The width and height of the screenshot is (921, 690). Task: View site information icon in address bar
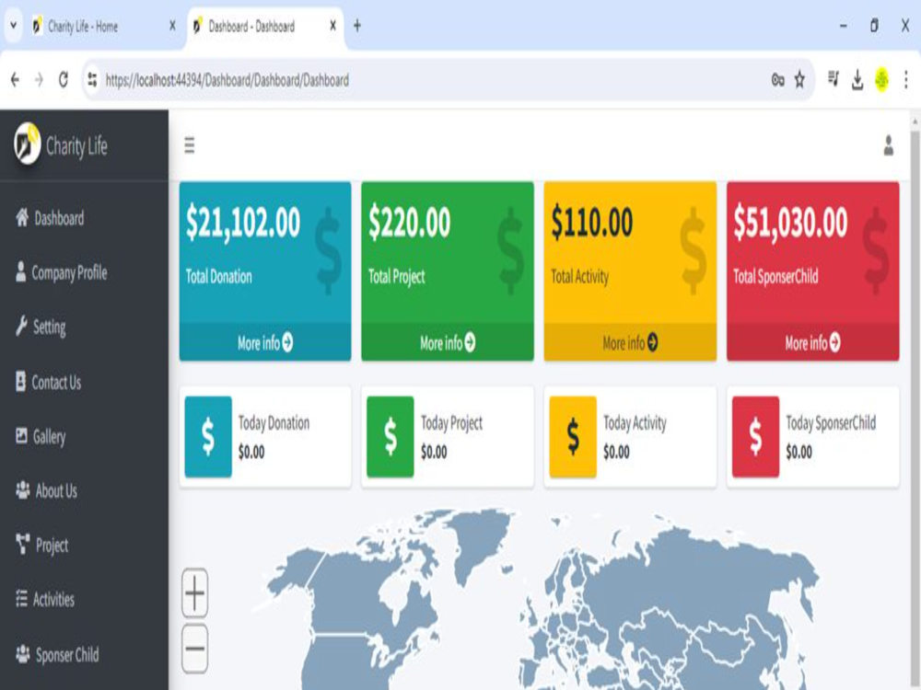[92, 80]
